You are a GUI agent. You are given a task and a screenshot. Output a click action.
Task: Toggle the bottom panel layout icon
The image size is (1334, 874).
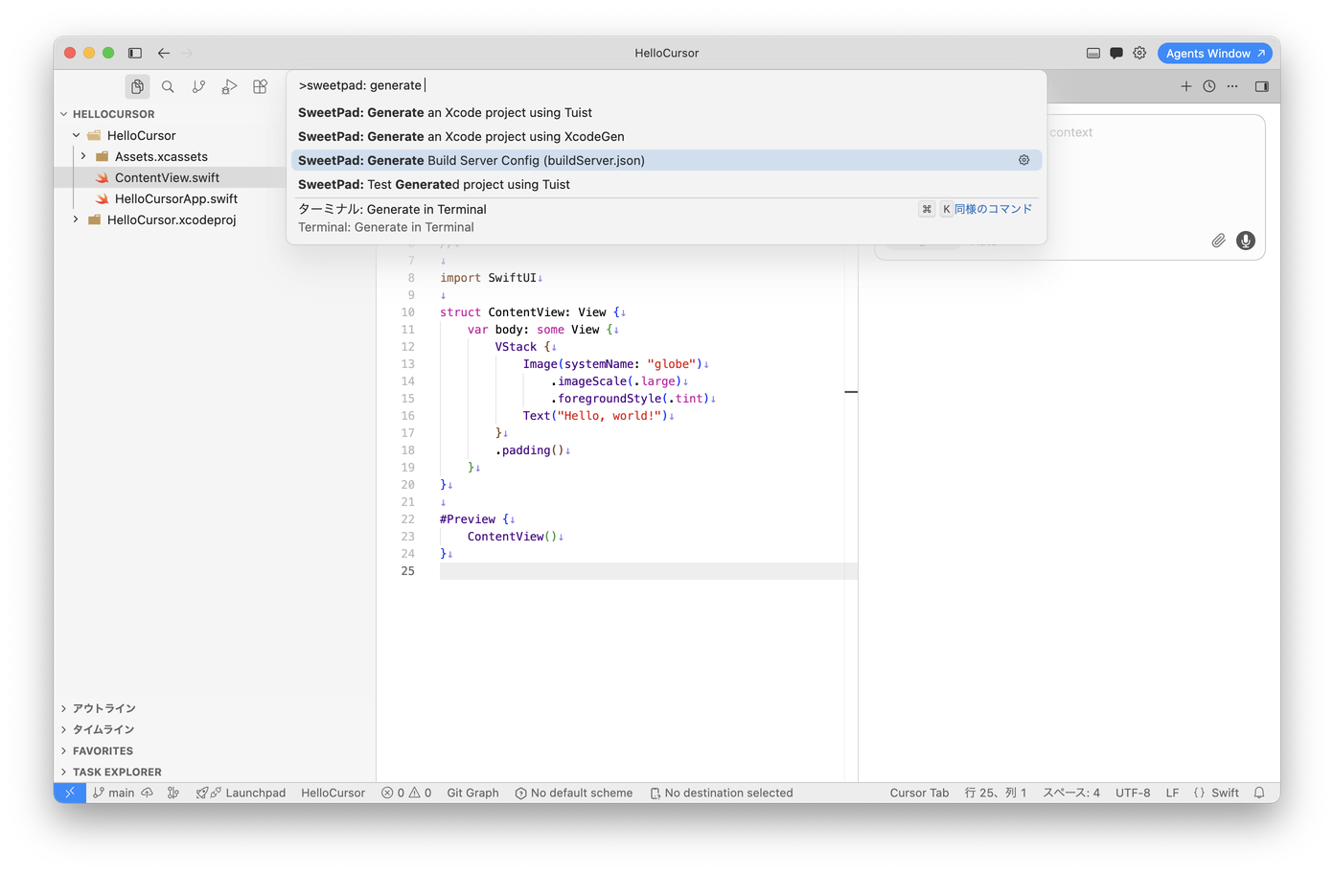(1093, 54)
